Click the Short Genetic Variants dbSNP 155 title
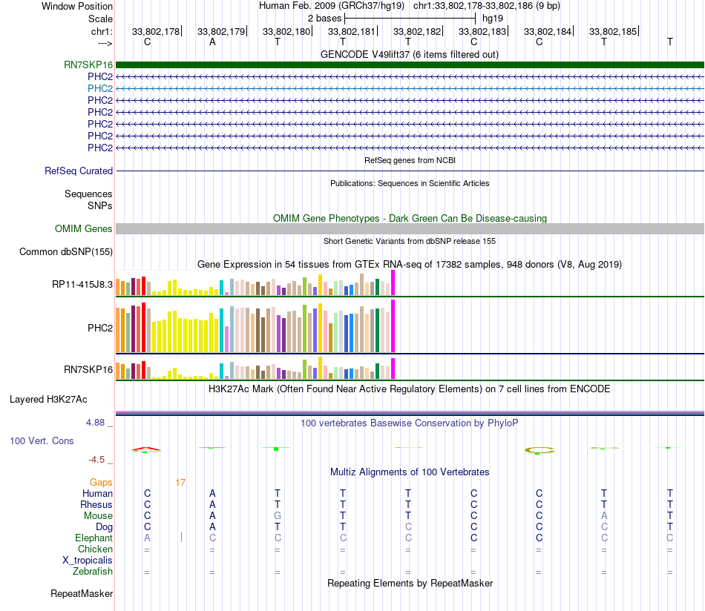This screenshot has width=705, height=611. pos(410,241)
